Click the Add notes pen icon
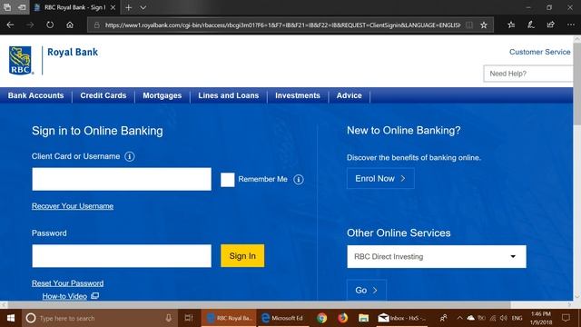Image resolution: width=581 pixels, height=327 pixels. point(530,25)
